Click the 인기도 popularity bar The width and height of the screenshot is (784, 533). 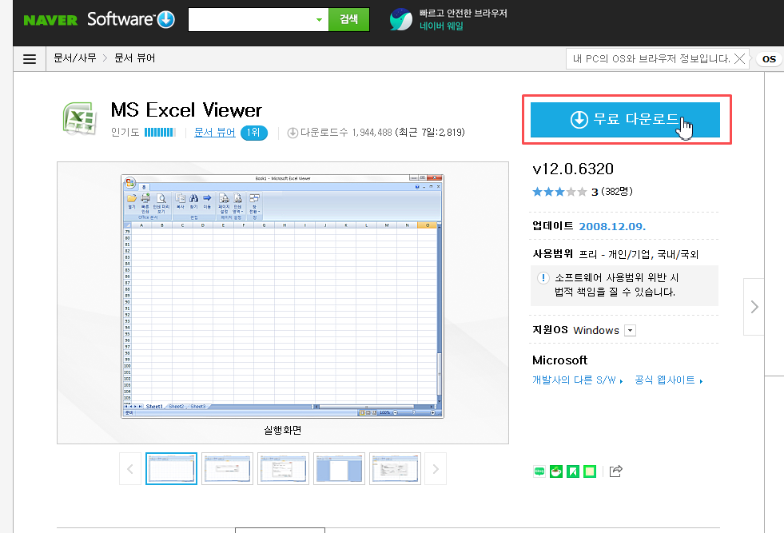[160, 133]
